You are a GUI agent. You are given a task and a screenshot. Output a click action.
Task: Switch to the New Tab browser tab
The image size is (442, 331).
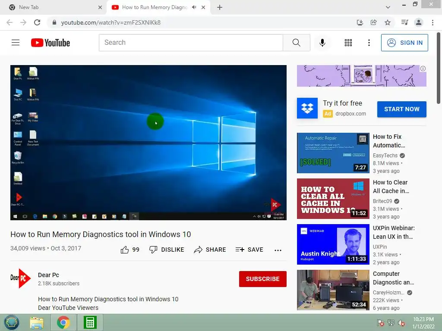[x=53, y=7]
